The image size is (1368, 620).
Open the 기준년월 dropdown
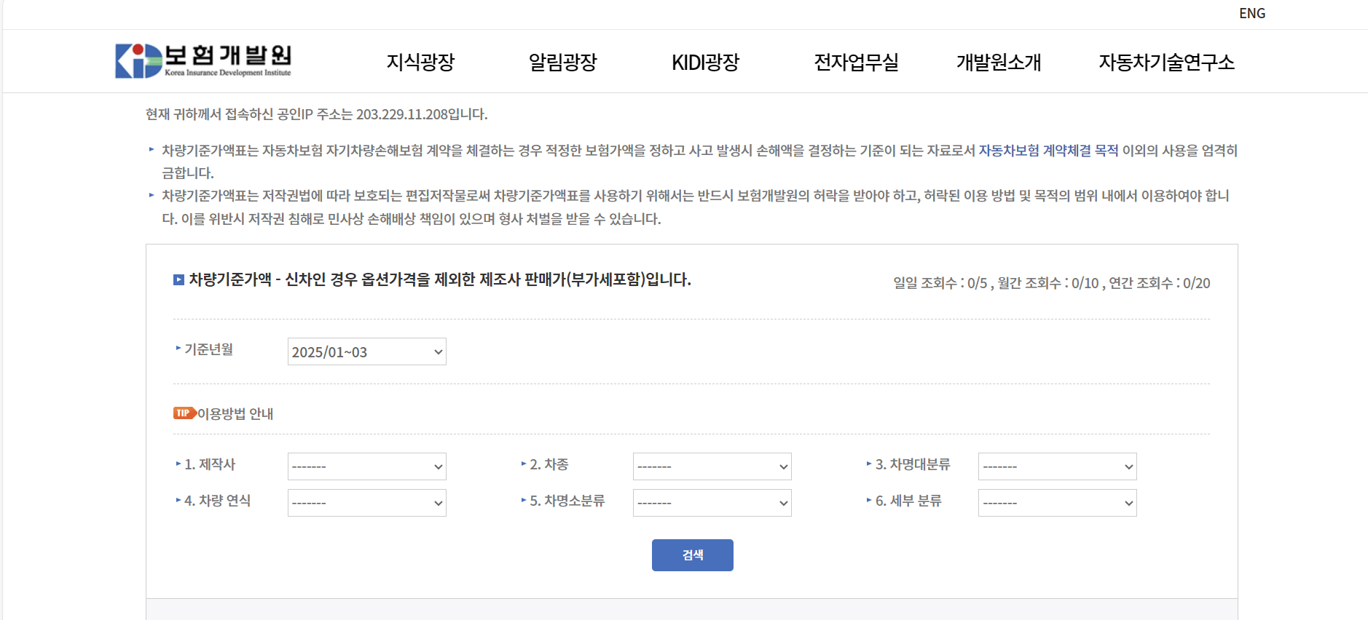(366, 351)
